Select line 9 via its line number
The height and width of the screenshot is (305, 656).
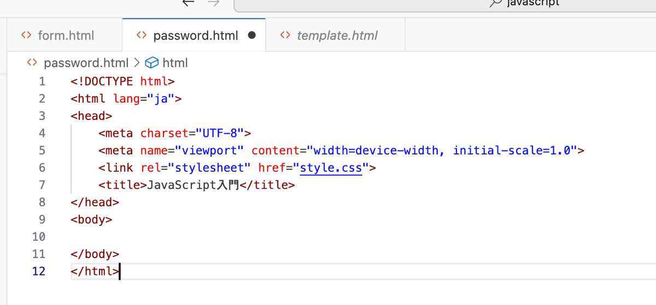click(38, 219)
